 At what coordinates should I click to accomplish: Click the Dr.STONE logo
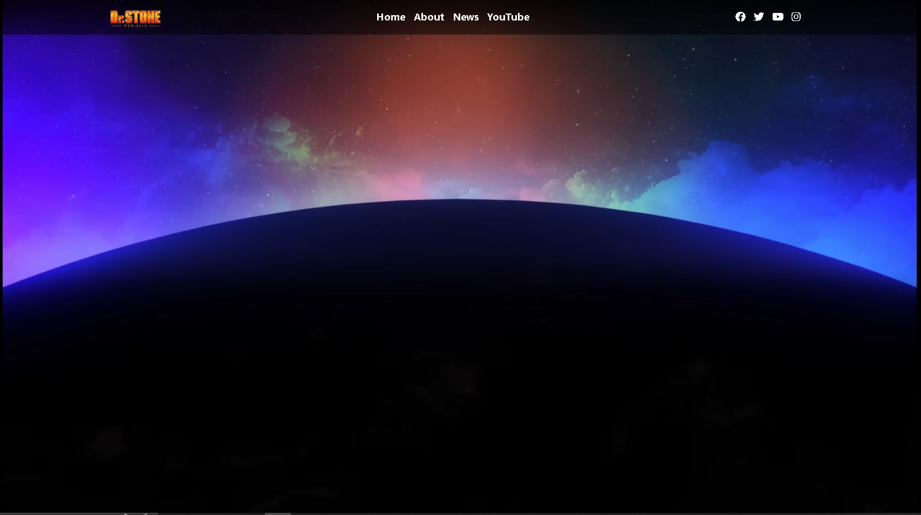(x=135, y=18)
